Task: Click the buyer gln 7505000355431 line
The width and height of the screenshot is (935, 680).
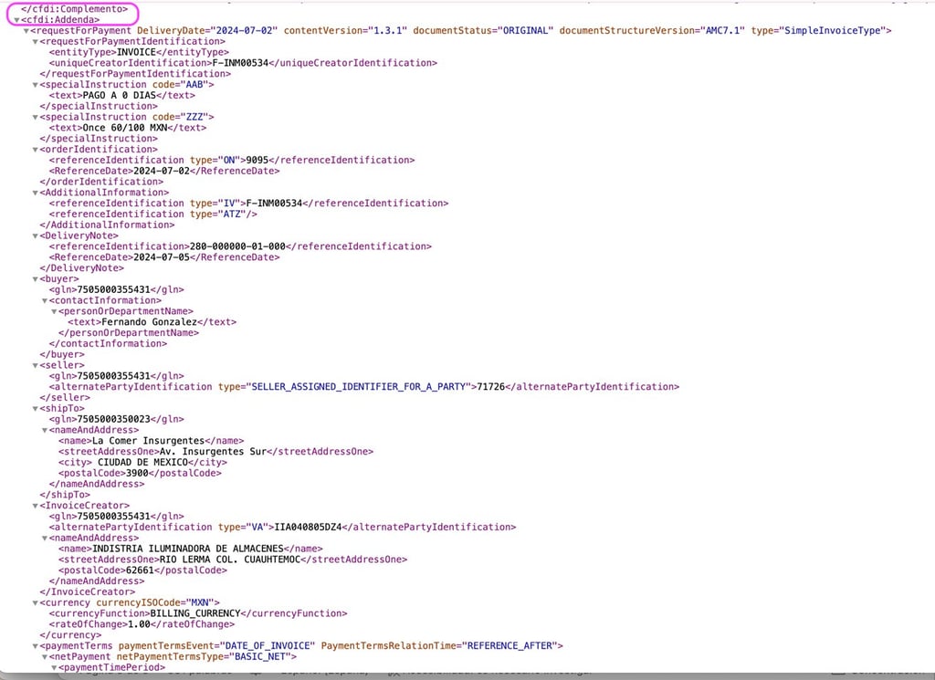Action: [x=117, y=289]
